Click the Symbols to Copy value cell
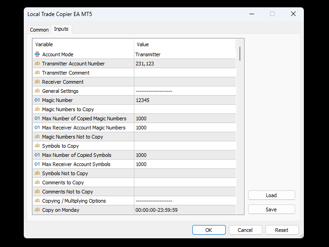This screenshot has width=329, height=247. [x=185, y=146]
